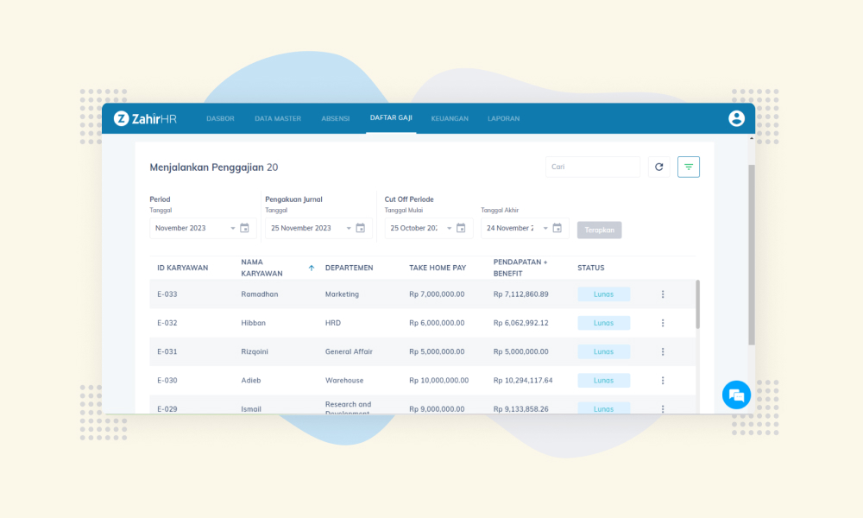This screenshot has height=518, width=863.
Task: Expand the November 2023 period dropdown
Action: pyautogui.click(x=233, y=229)
